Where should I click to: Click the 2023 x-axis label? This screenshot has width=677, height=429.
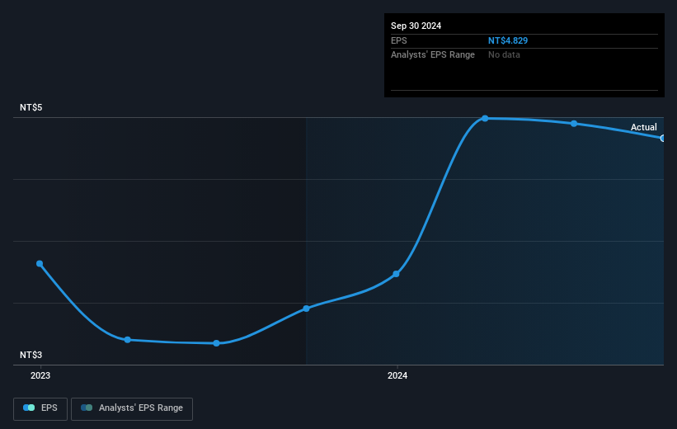40,376
